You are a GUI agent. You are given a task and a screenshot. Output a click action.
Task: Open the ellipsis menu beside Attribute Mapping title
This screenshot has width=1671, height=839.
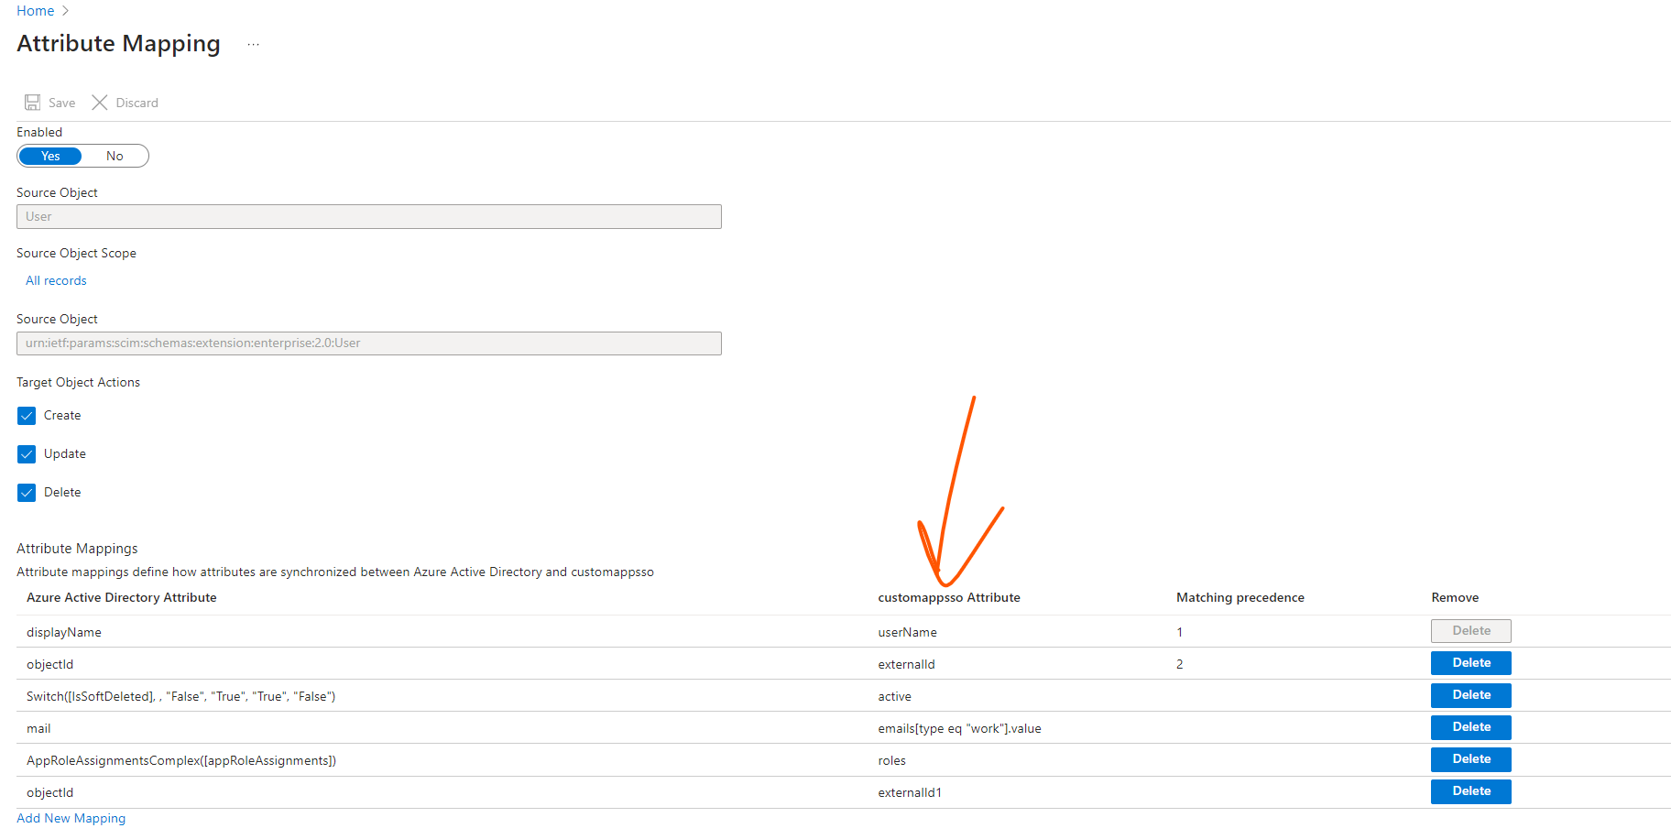tap(253, 44)
